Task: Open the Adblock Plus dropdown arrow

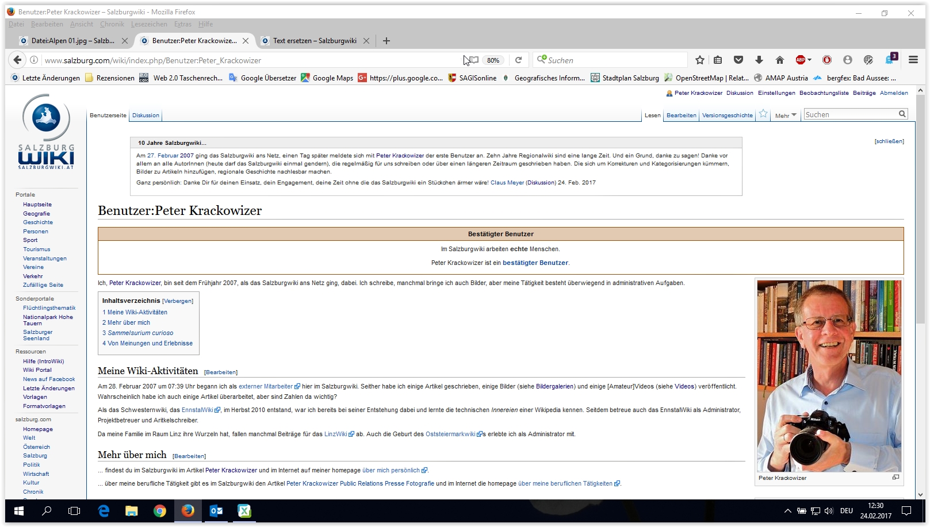Action: (809, 60)
